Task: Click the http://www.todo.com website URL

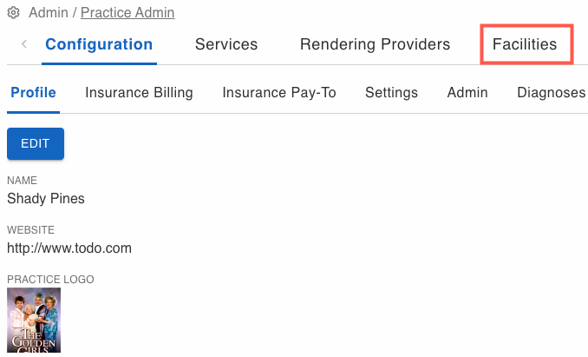Action: click(69, 248)
